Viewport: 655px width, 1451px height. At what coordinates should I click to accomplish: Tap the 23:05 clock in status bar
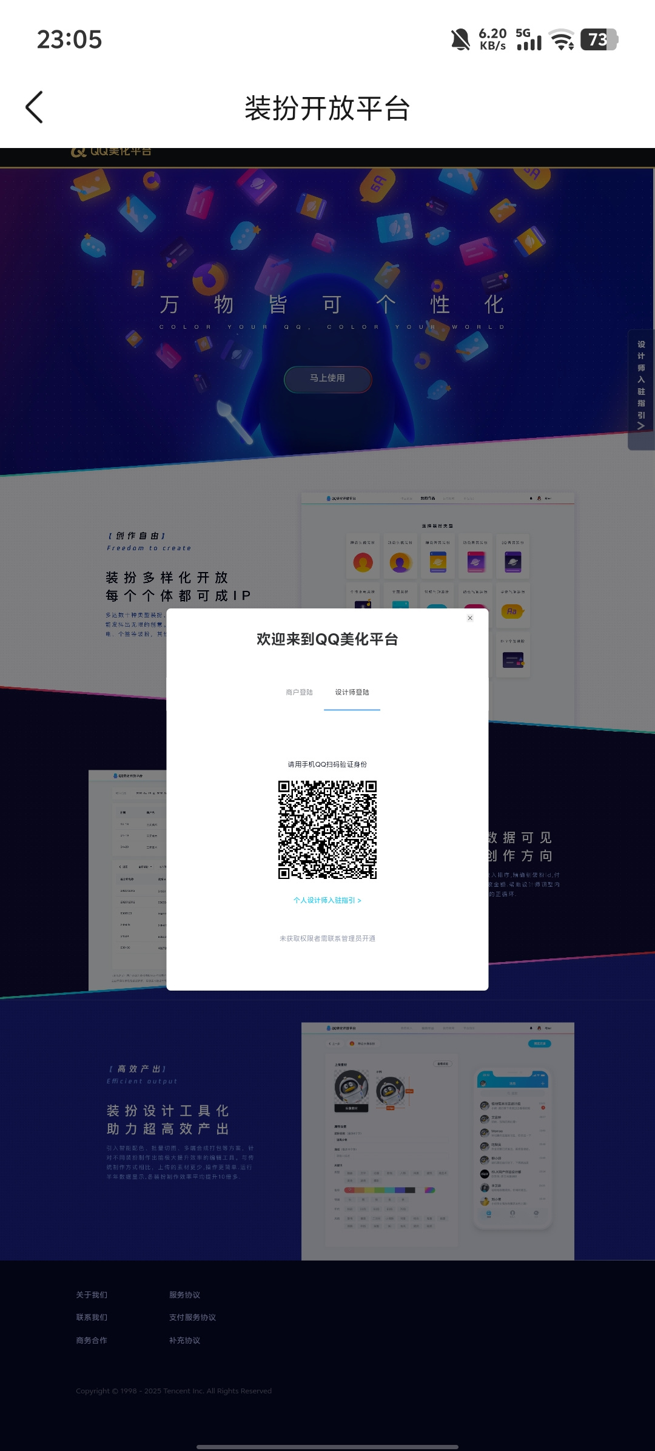tap(69, 40)
